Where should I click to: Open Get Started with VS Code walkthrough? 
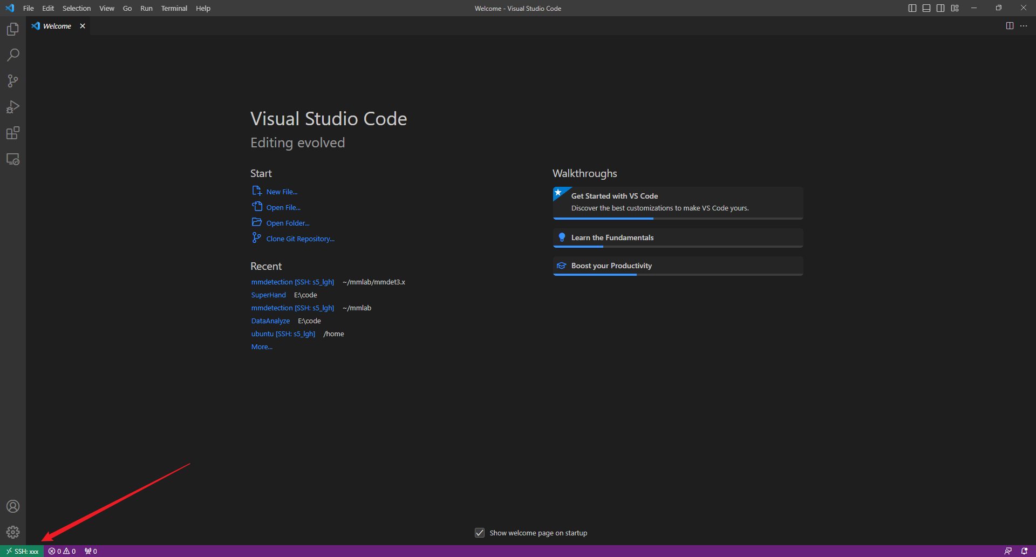tap(678, 203)
